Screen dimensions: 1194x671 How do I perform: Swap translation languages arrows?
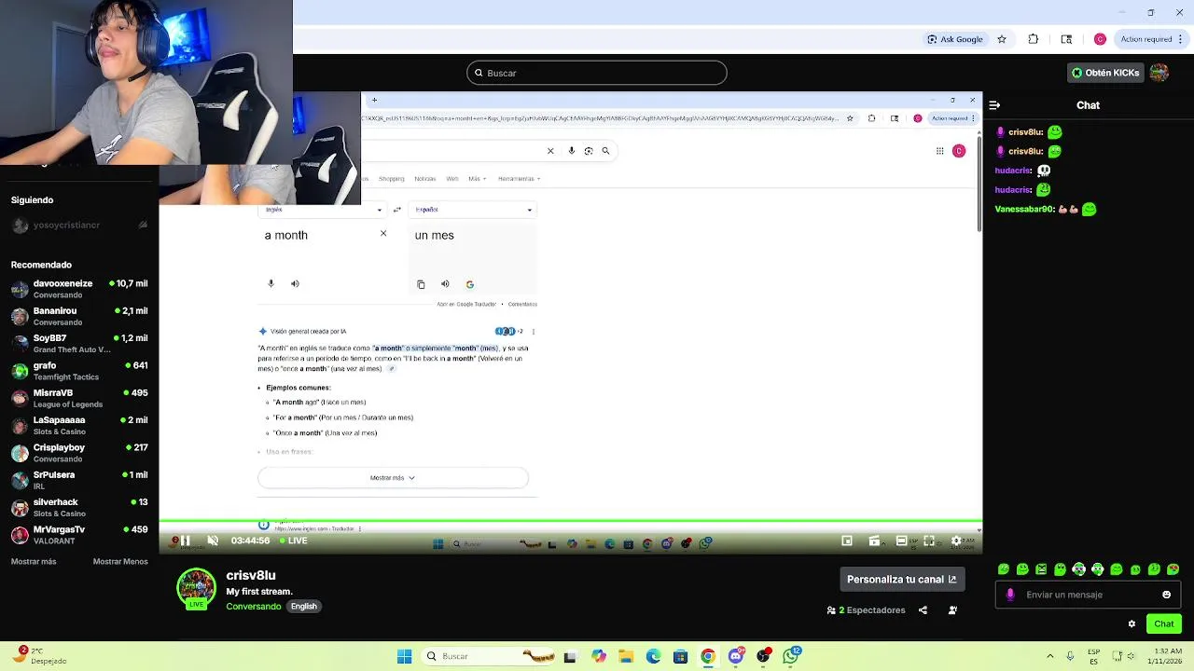coord(397,210)
